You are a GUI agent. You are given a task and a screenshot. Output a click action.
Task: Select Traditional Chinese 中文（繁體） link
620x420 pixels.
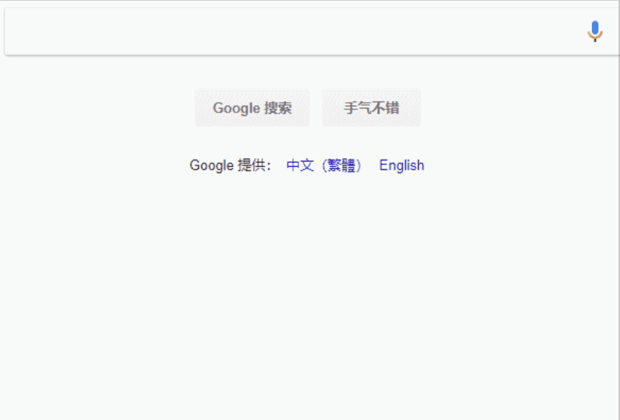click(x=324, y=166)
